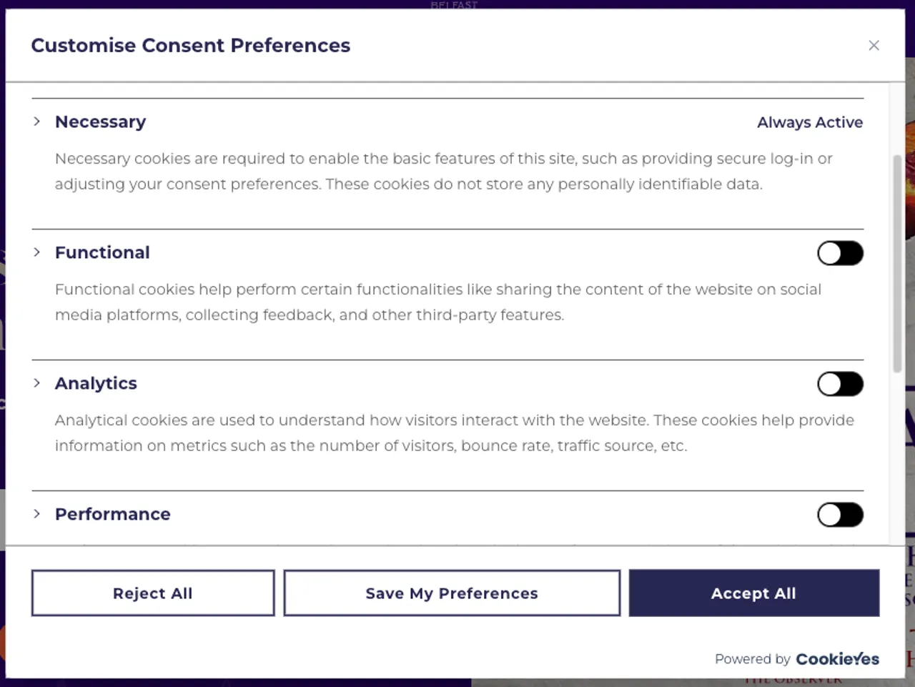
Task: Choose Accept All cookies
Action: tap(753, 593)
